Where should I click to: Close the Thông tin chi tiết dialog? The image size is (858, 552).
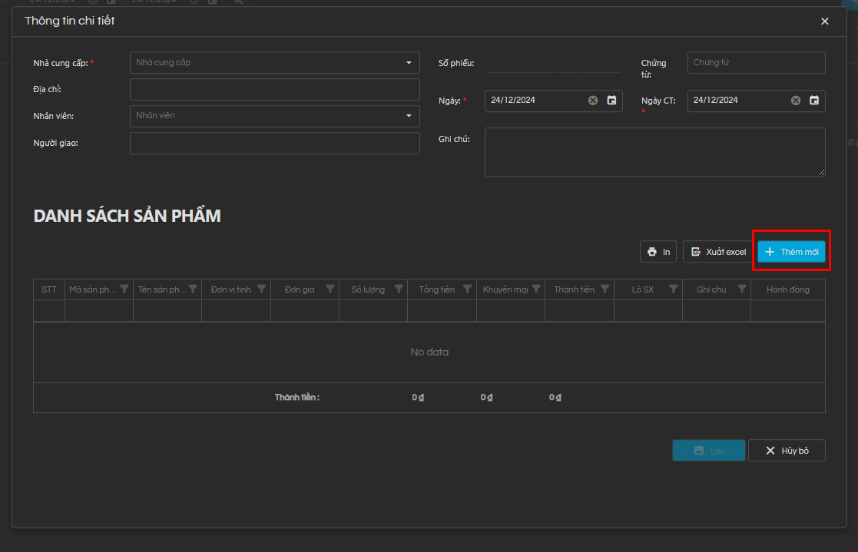(x=825, y=21)
